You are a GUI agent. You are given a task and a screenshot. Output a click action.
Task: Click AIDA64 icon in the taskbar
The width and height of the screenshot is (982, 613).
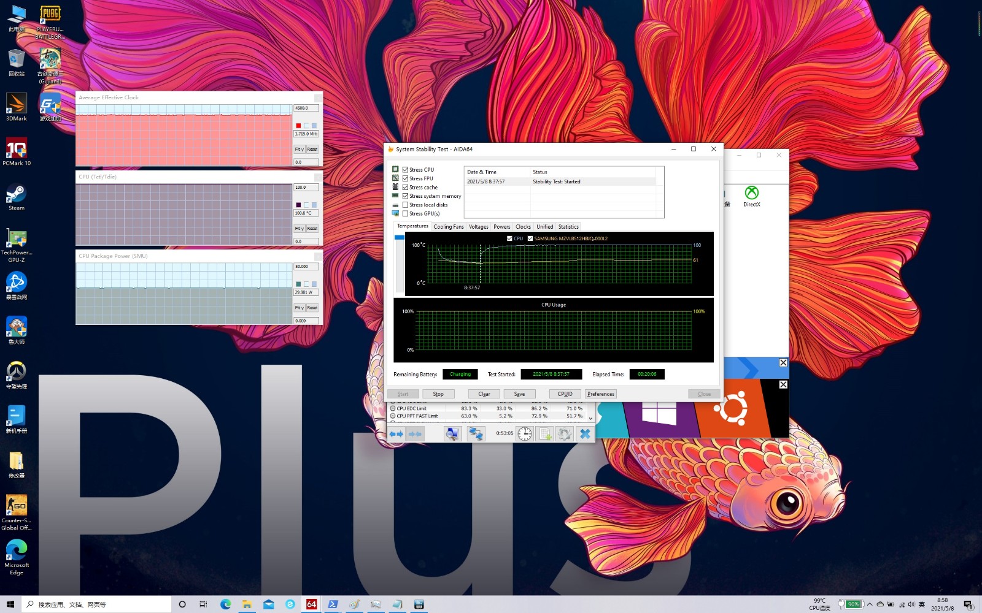pos(311,604)
